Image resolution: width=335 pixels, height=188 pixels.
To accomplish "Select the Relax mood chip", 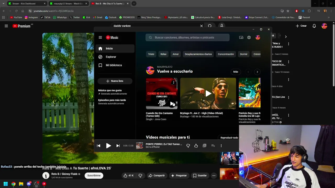I will (164, 54).
